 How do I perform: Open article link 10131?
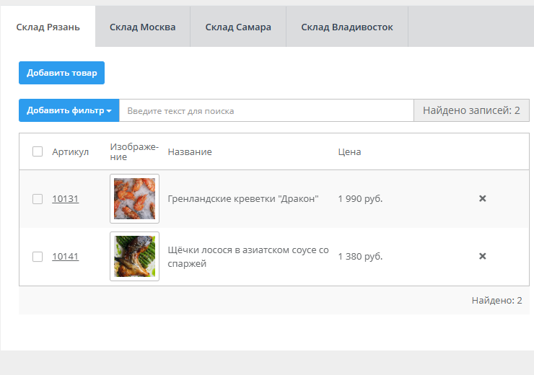tap(65, 199)
